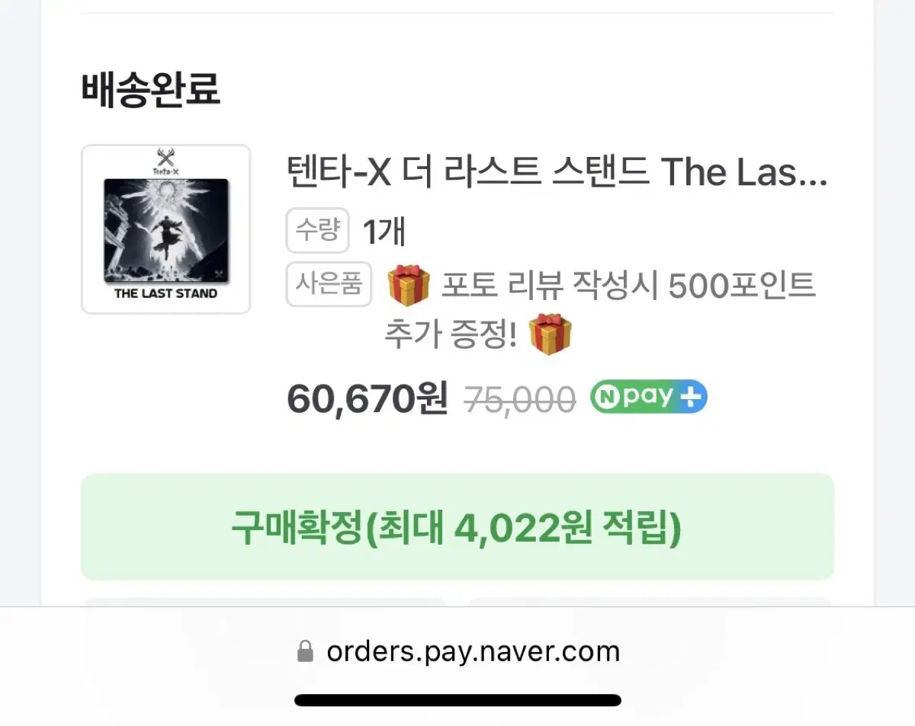Tap the partially visible button below-right of 구매확정
915x726 pixels.
[x=650, y=603]
